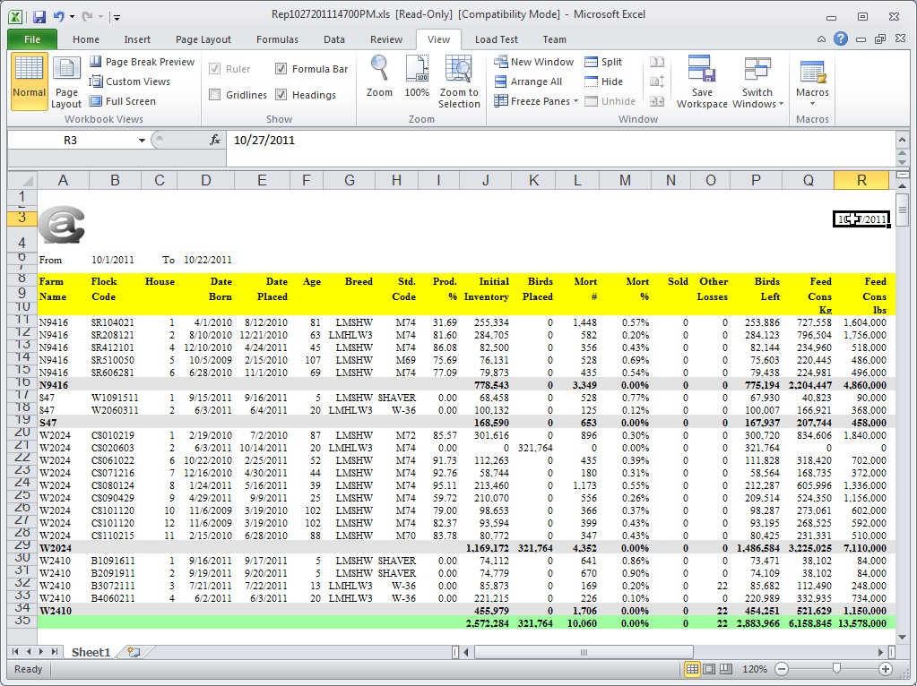The width and height of the screenshot is (917, 686).
Task: Select column R header
Action: (x=861, y=181)
